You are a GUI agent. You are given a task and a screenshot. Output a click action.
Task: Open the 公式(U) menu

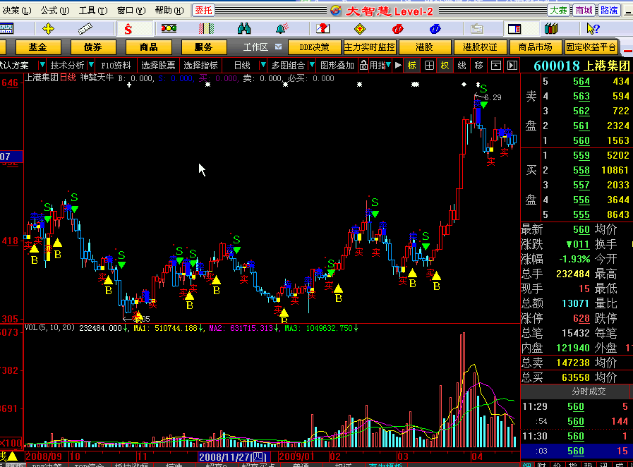54,11
